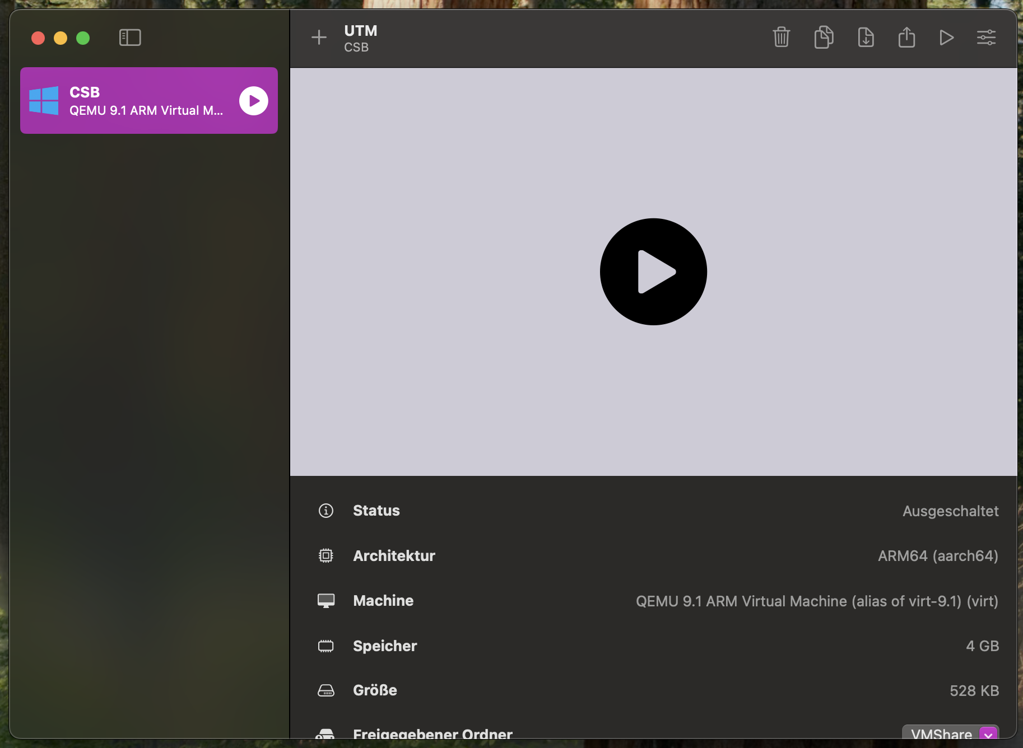Click the 'Machine' label
The image size is (1023, 748).
pos(383,601)
